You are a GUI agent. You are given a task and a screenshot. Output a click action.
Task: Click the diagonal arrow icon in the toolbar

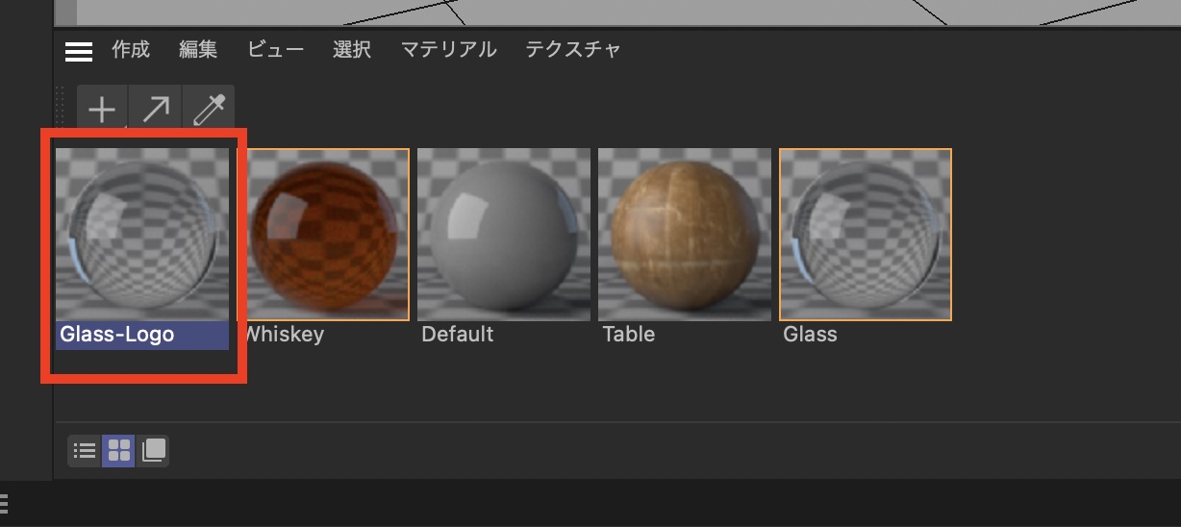[x=155, y=110]
